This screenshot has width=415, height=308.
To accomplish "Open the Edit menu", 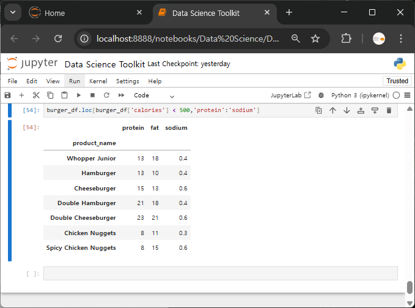I will (x=32, y=81).
